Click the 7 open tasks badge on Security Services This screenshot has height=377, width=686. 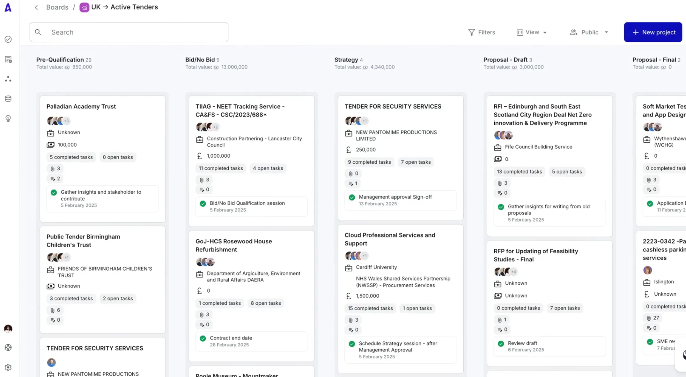[416, 162]
